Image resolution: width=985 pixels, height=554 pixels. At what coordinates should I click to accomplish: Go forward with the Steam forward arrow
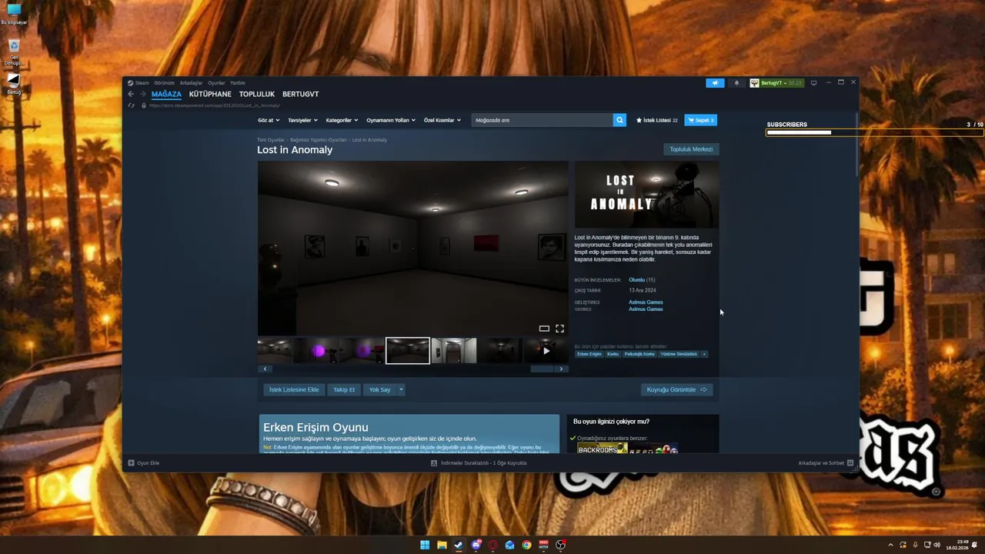[142, 94]
